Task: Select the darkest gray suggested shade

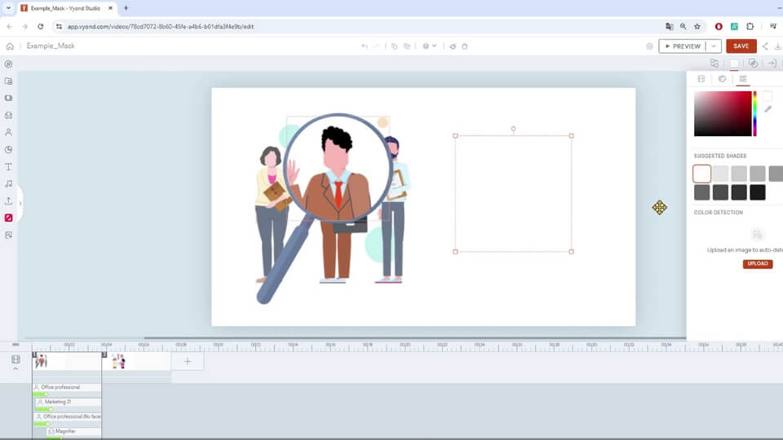Action: (757, 192)
